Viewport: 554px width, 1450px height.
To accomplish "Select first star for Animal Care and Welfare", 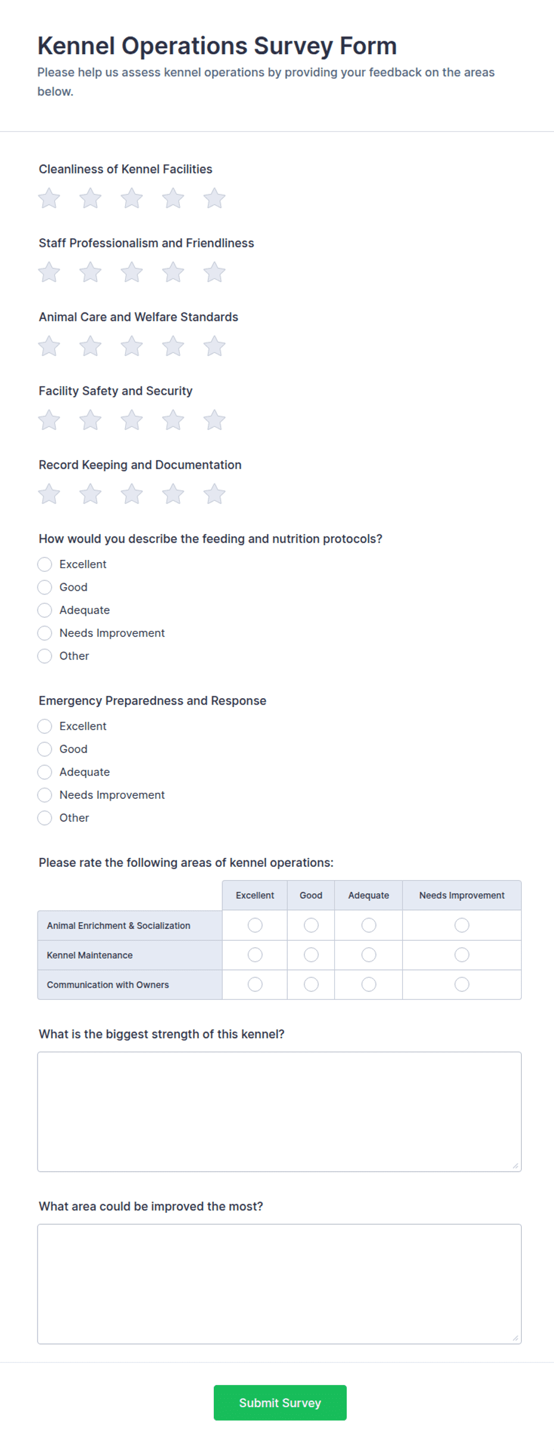I will [49, 346].
